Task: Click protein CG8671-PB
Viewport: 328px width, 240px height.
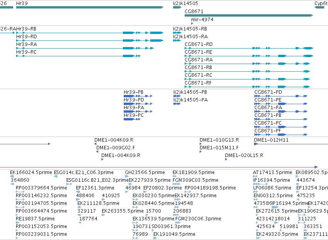Action: coord(268,116)
